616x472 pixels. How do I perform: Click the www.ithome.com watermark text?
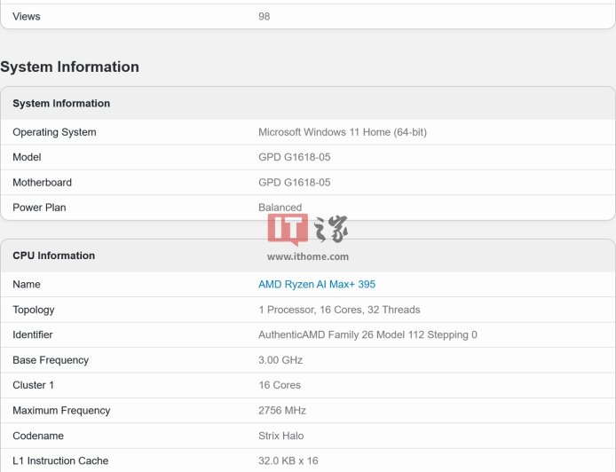point(307,256)
